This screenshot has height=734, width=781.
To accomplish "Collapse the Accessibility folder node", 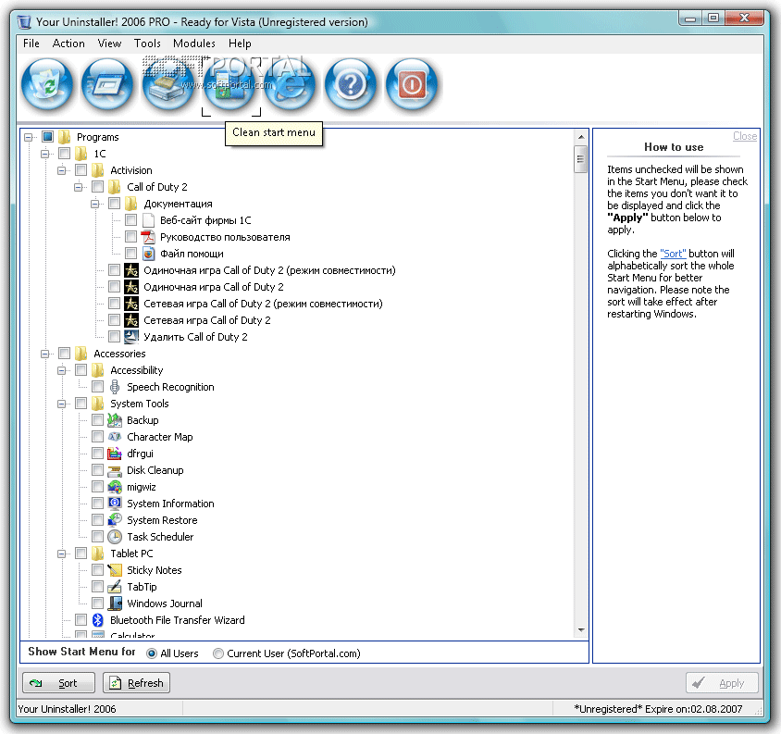I will (x=62, y=370).
